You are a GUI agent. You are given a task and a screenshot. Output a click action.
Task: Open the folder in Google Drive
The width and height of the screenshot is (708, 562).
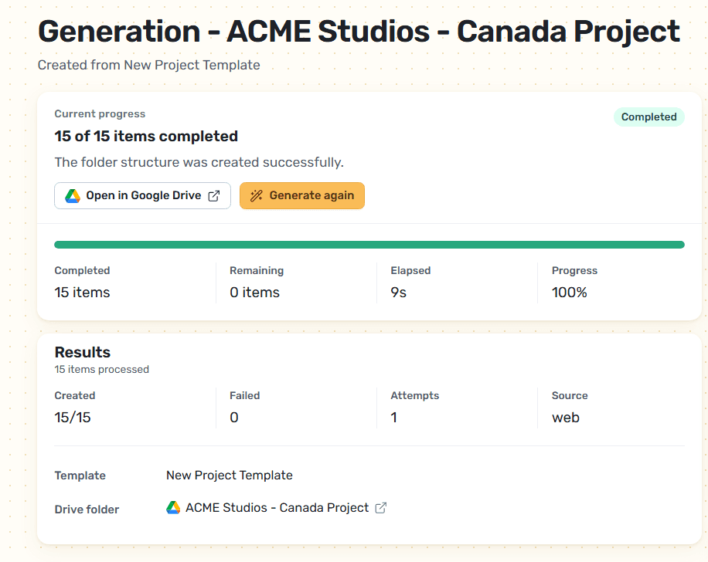tap(142, 196)
